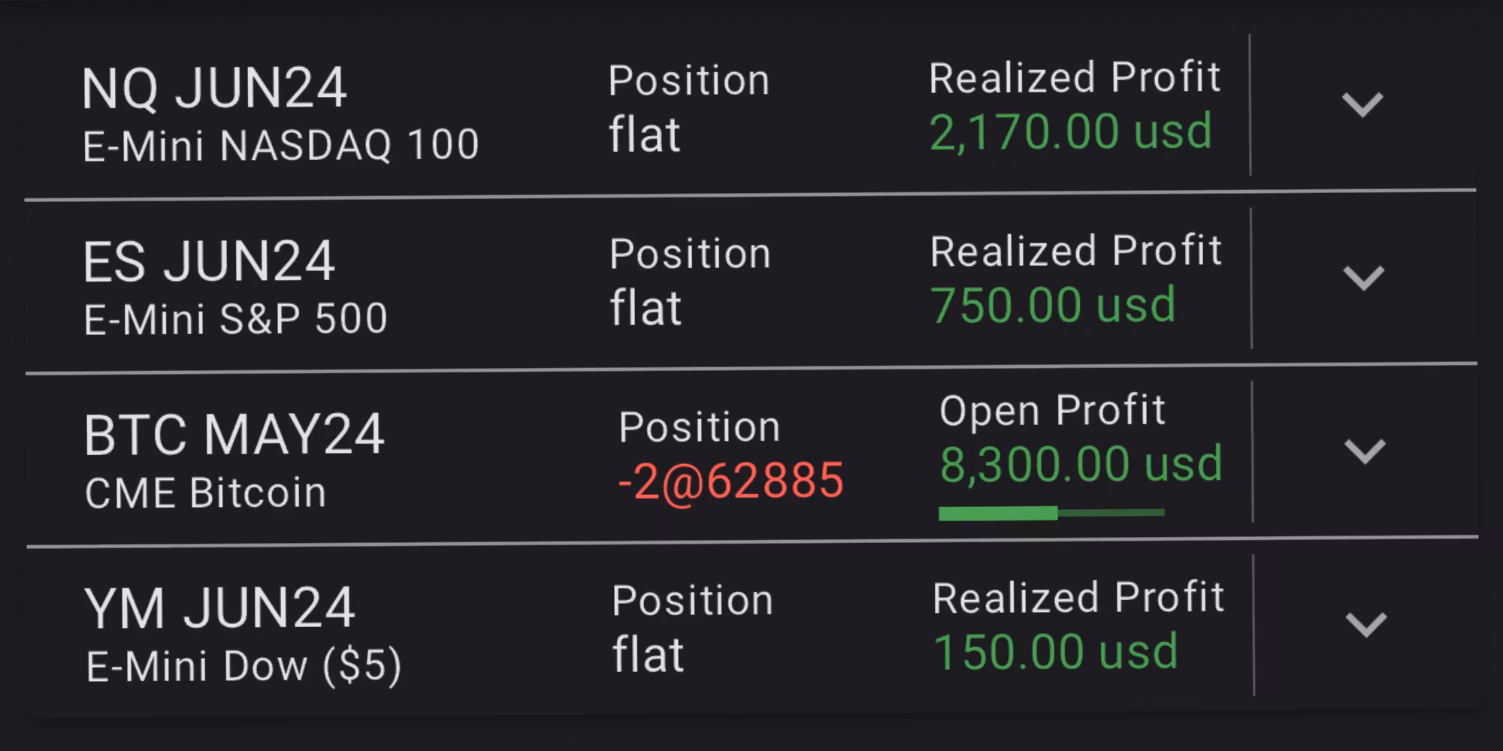Click the E-Mini S&P 500 description
This screenshot has height=751, width=1503.
coord(235,319)
